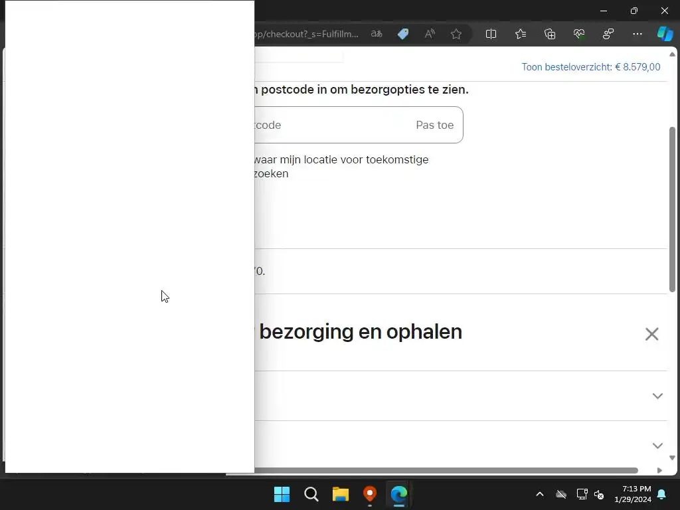Viewport: 680px width, 510px height.
Task: Open the split screen icon
Action: coord(491,34)
